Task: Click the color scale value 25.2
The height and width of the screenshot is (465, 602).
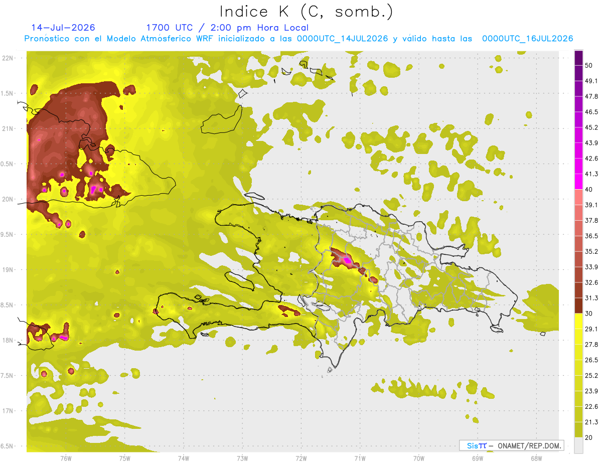Action: click(591, 376)
